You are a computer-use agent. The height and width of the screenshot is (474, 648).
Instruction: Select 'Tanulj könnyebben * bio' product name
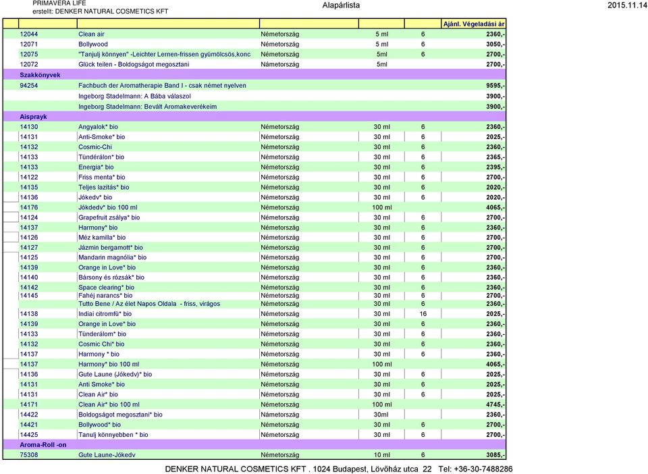113,435
